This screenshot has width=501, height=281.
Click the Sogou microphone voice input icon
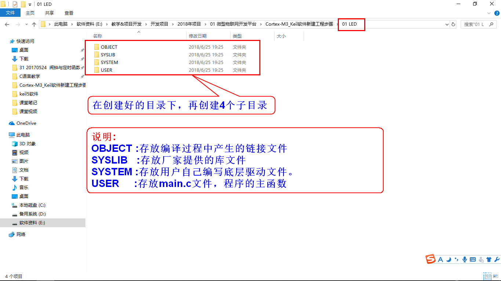pyautogui.click(x=465, y=259)
